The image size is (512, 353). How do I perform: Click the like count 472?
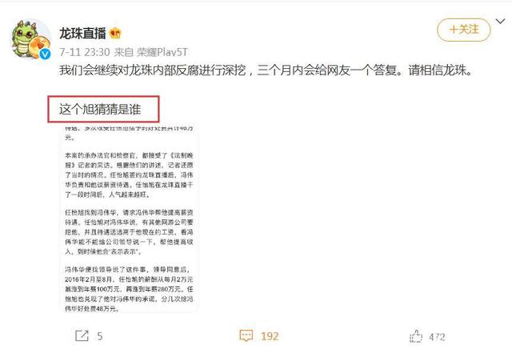437,337
